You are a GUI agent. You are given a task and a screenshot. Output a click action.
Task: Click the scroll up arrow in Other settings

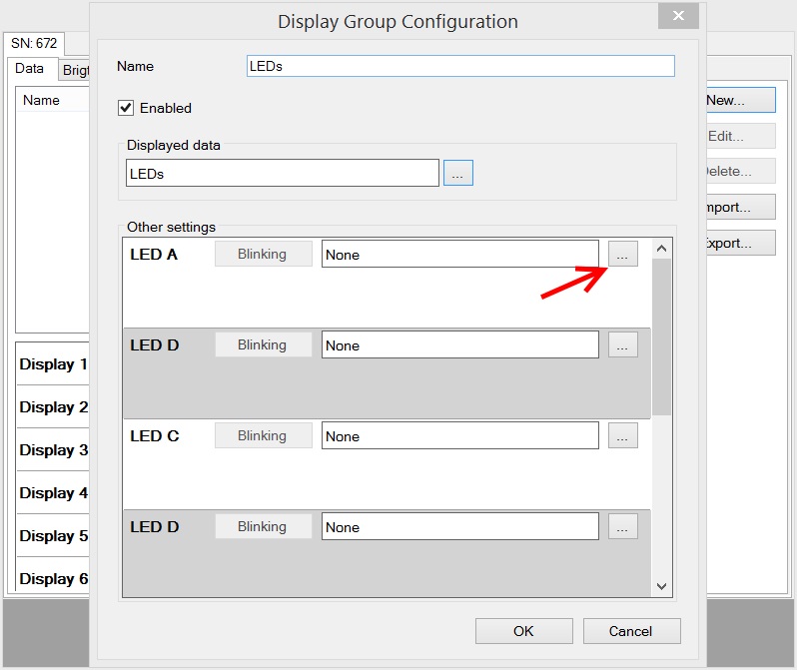[661, 249]
